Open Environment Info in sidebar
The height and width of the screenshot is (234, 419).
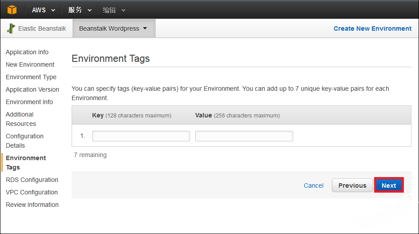(29, 102)
